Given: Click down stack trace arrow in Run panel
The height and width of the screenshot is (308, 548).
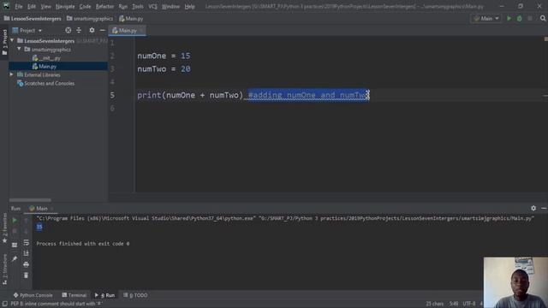Looking at the screenshot, I should click(x=27, y=231).
